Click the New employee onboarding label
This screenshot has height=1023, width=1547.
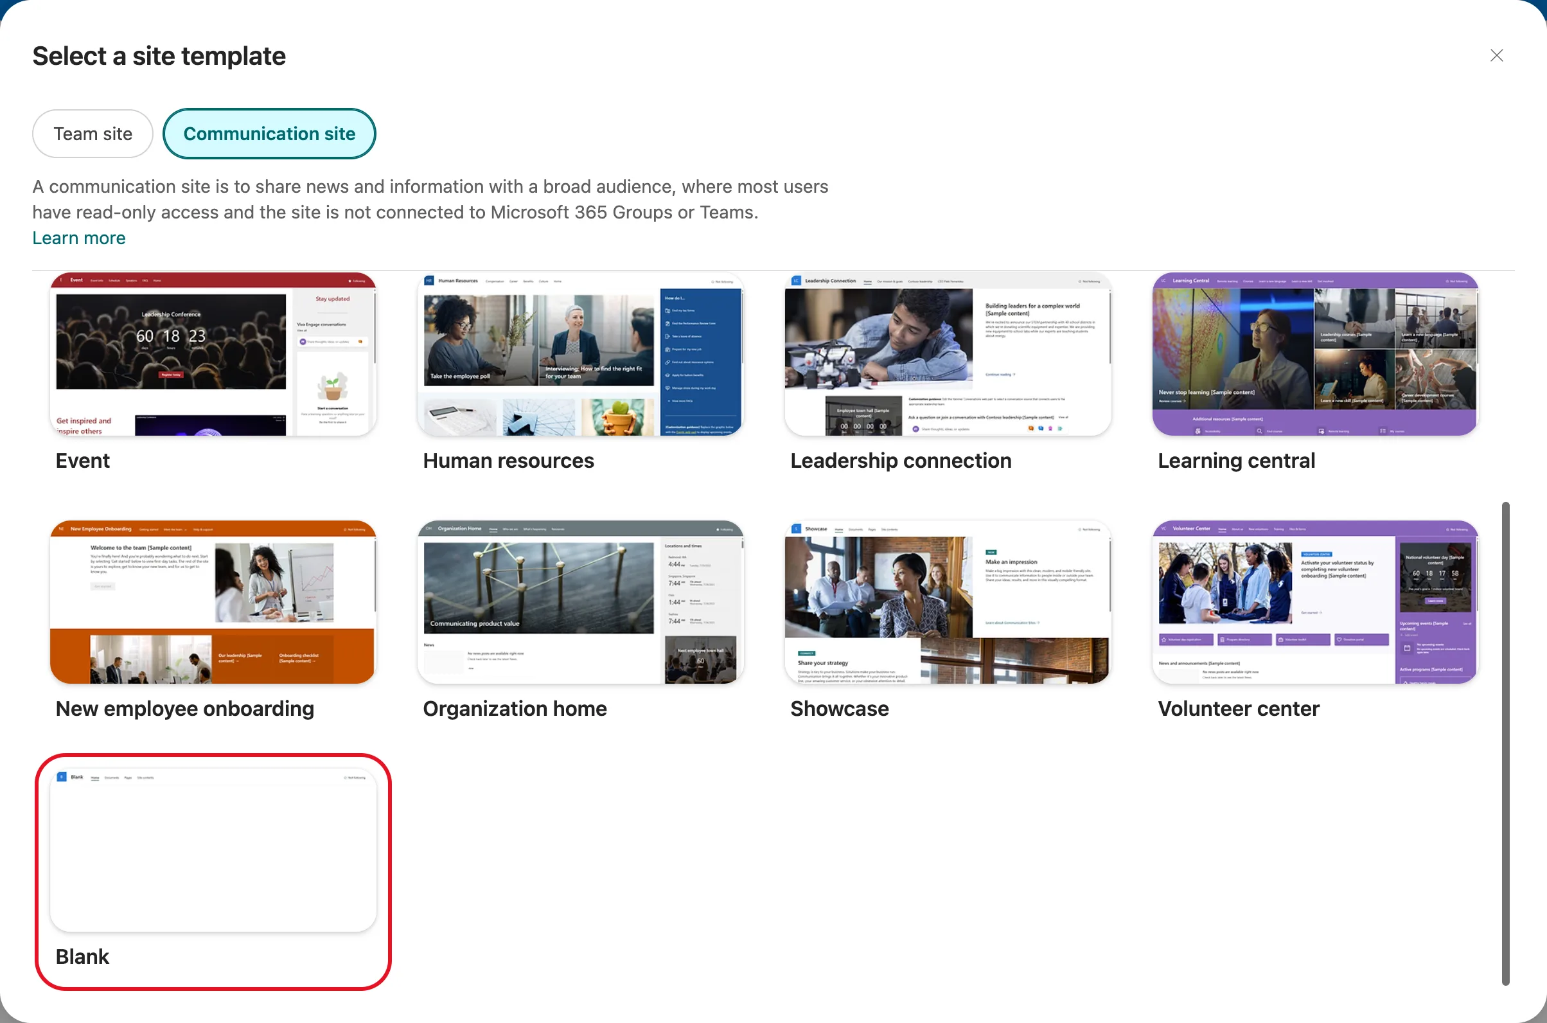(184, 709)
